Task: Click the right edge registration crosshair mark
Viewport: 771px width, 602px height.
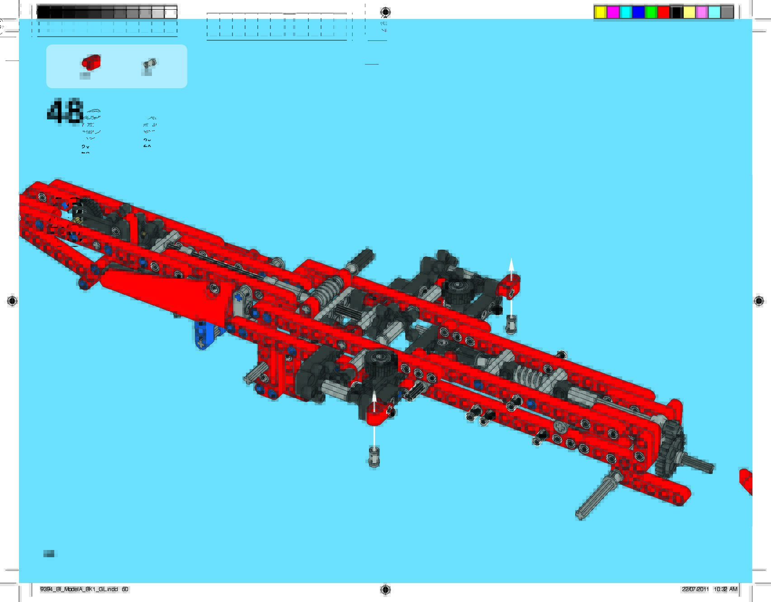Action: (x=759, y=301)
